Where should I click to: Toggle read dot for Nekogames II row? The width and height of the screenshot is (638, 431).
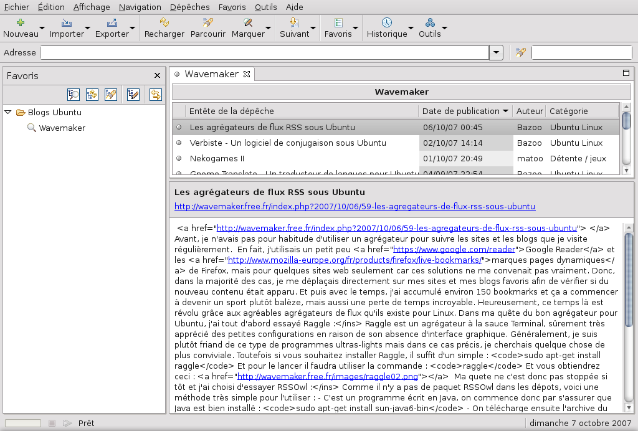[179, 158]
